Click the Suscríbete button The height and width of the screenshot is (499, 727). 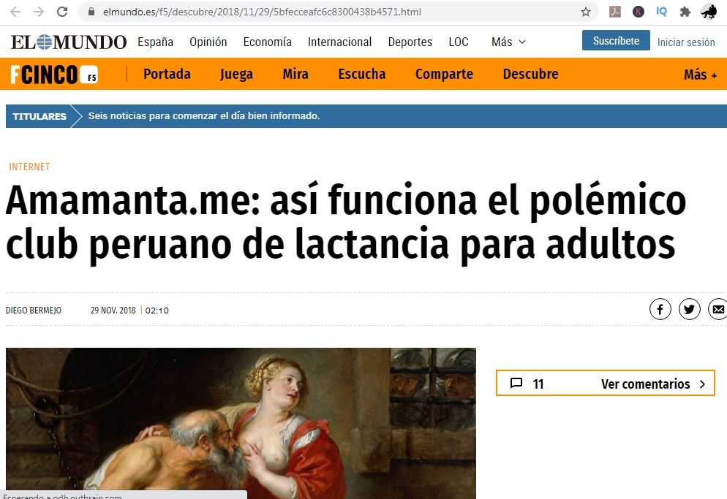(616, 41)
